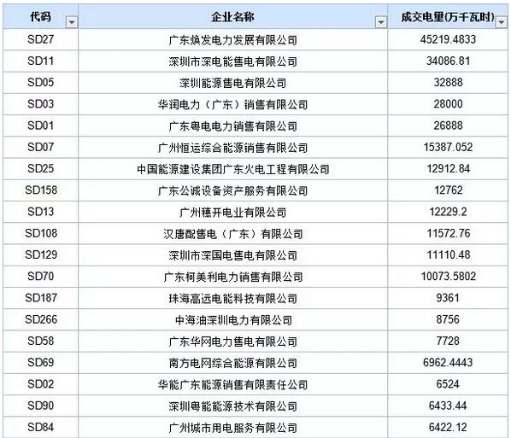The width and height of the screenshot is (511, 438).
Task: Open the 代码 column filter dropdown
Action: [x=72, y=22]
